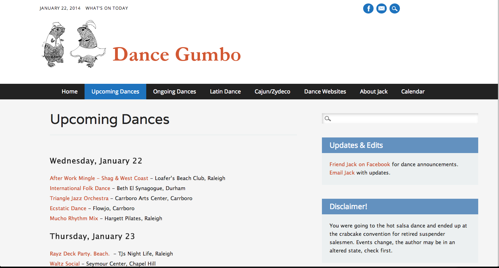Screen dimensions: 499x268
Task: Select the Upcoming Dances menu tab
Action: click(115, 91)
